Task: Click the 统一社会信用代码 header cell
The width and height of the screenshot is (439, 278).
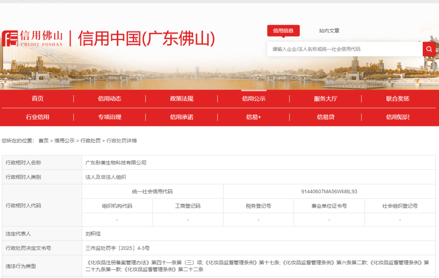Action: [152, 191]
